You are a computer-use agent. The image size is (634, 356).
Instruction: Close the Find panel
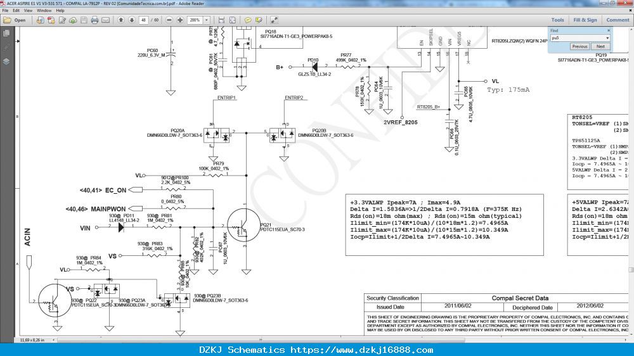pyautogui.click(x=609, y=30)
